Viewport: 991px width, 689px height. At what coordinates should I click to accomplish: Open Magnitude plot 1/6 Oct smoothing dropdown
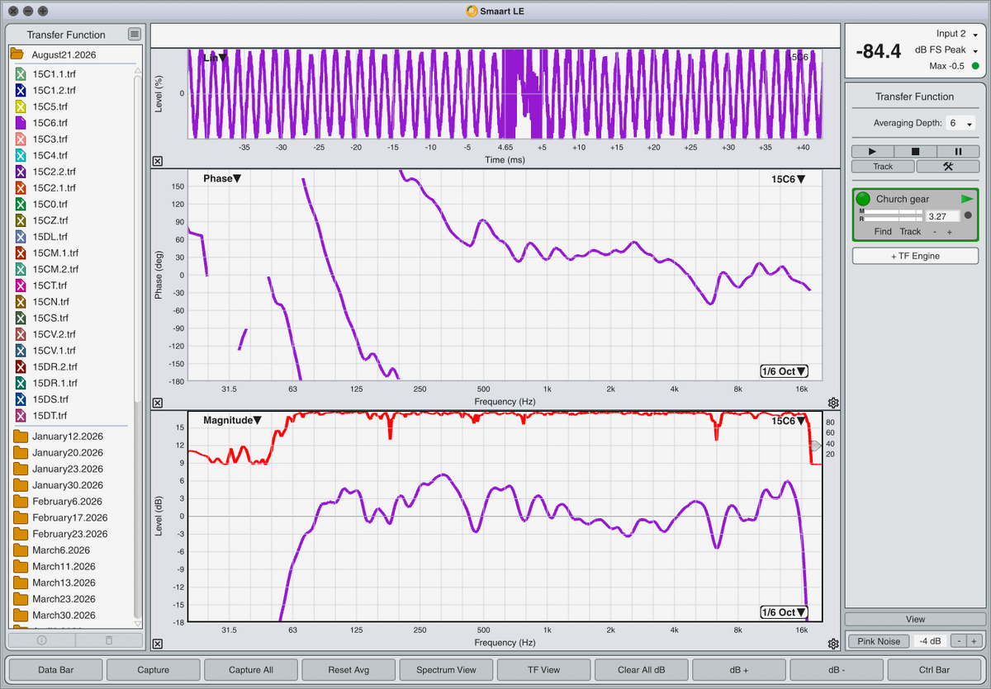[x=784, y=612]
